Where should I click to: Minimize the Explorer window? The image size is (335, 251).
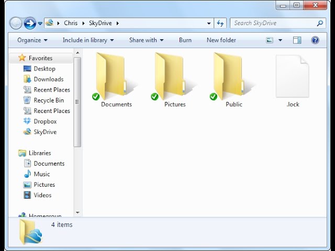point(283,6)
